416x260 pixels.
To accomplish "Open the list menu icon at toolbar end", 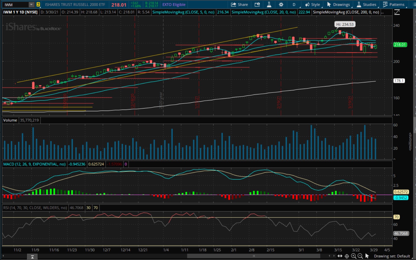I will [x=414, y=5].
